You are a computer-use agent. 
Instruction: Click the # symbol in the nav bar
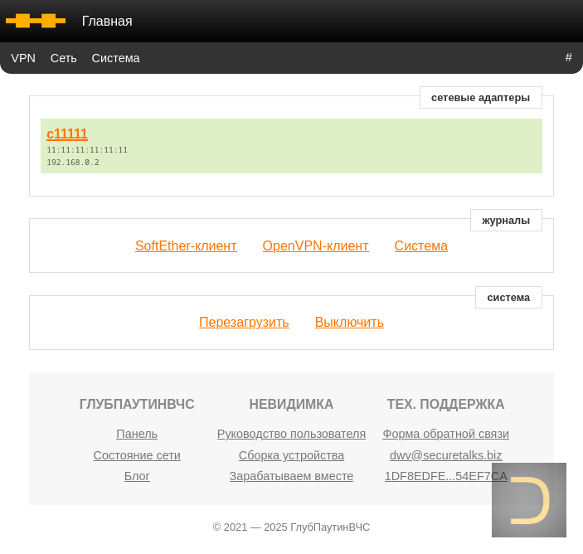pyautogui.click(x=569, y=57)
